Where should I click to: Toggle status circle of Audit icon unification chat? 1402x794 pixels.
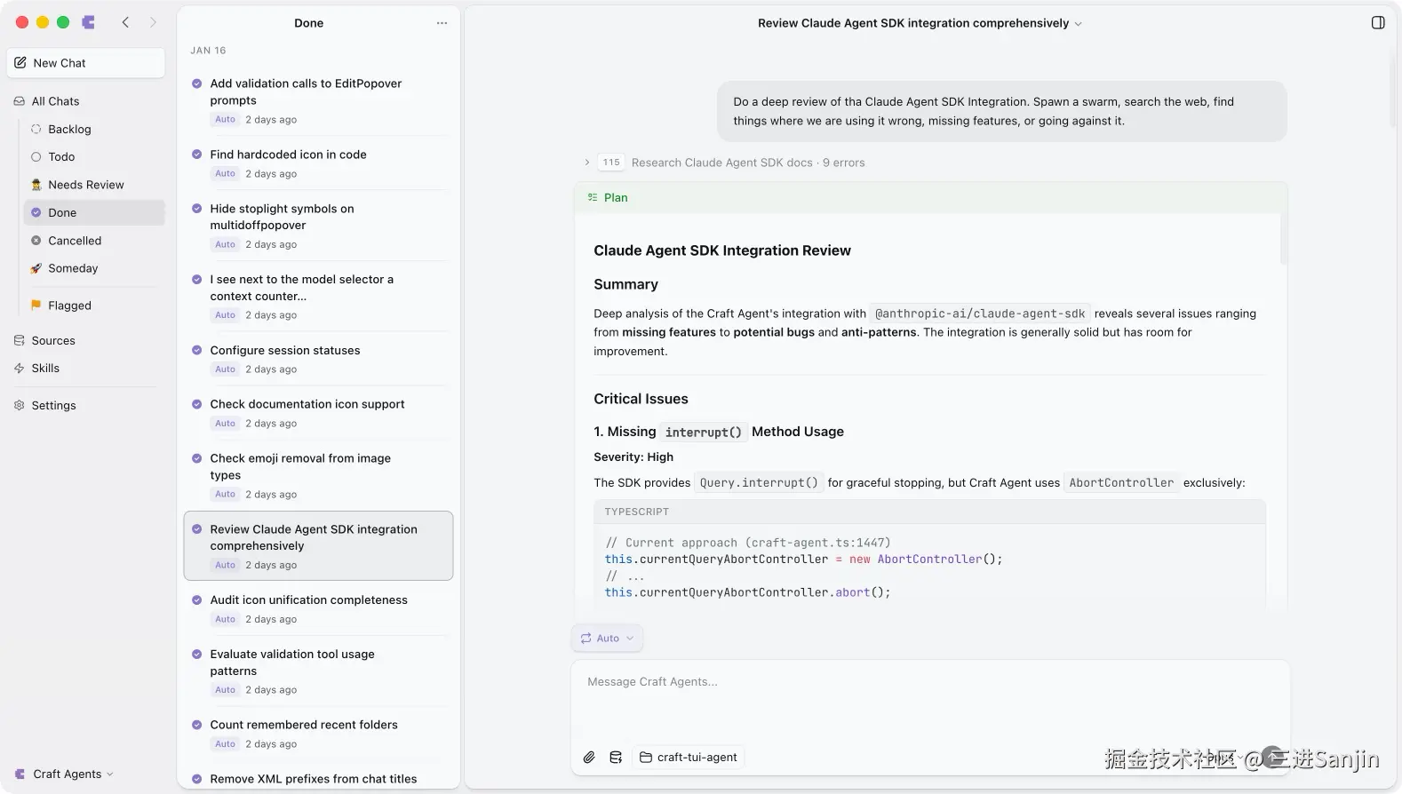click(x=197, y=600)
